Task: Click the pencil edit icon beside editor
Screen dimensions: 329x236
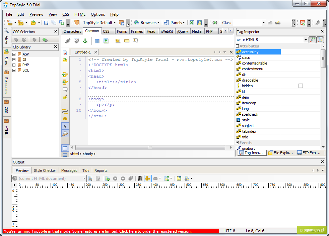Action: [65, 97]
